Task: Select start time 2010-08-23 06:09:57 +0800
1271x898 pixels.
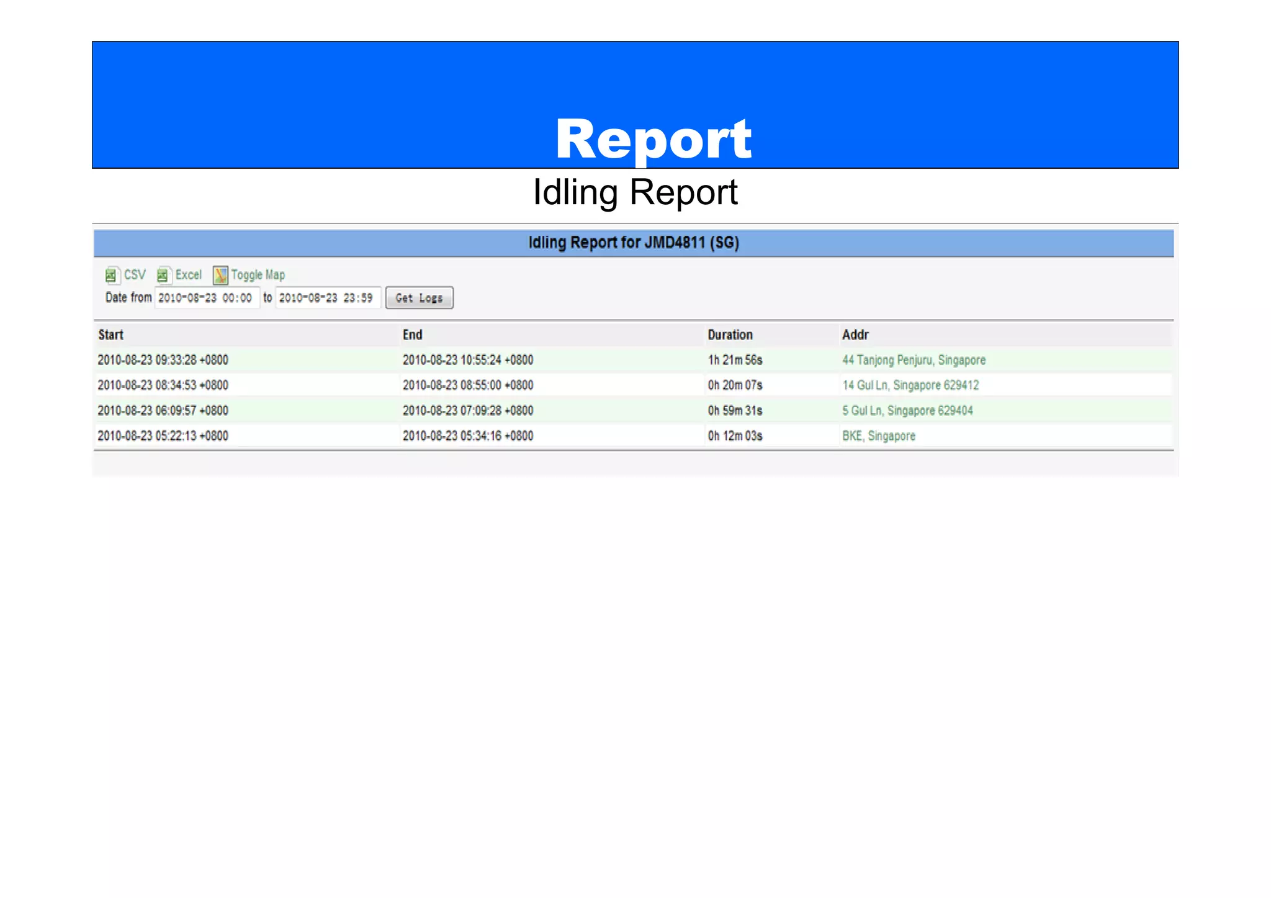Action: pos(163,411)
